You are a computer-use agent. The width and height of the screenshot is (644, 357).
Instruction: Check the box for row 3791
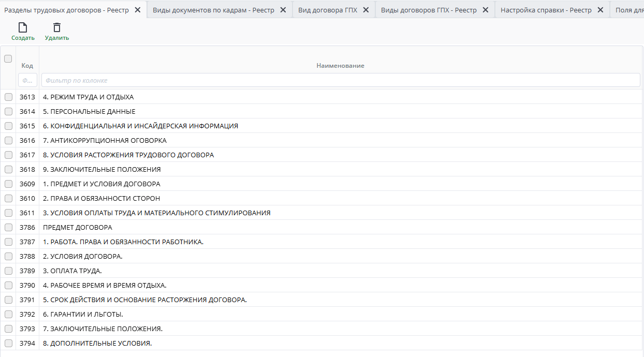(8, 300)
